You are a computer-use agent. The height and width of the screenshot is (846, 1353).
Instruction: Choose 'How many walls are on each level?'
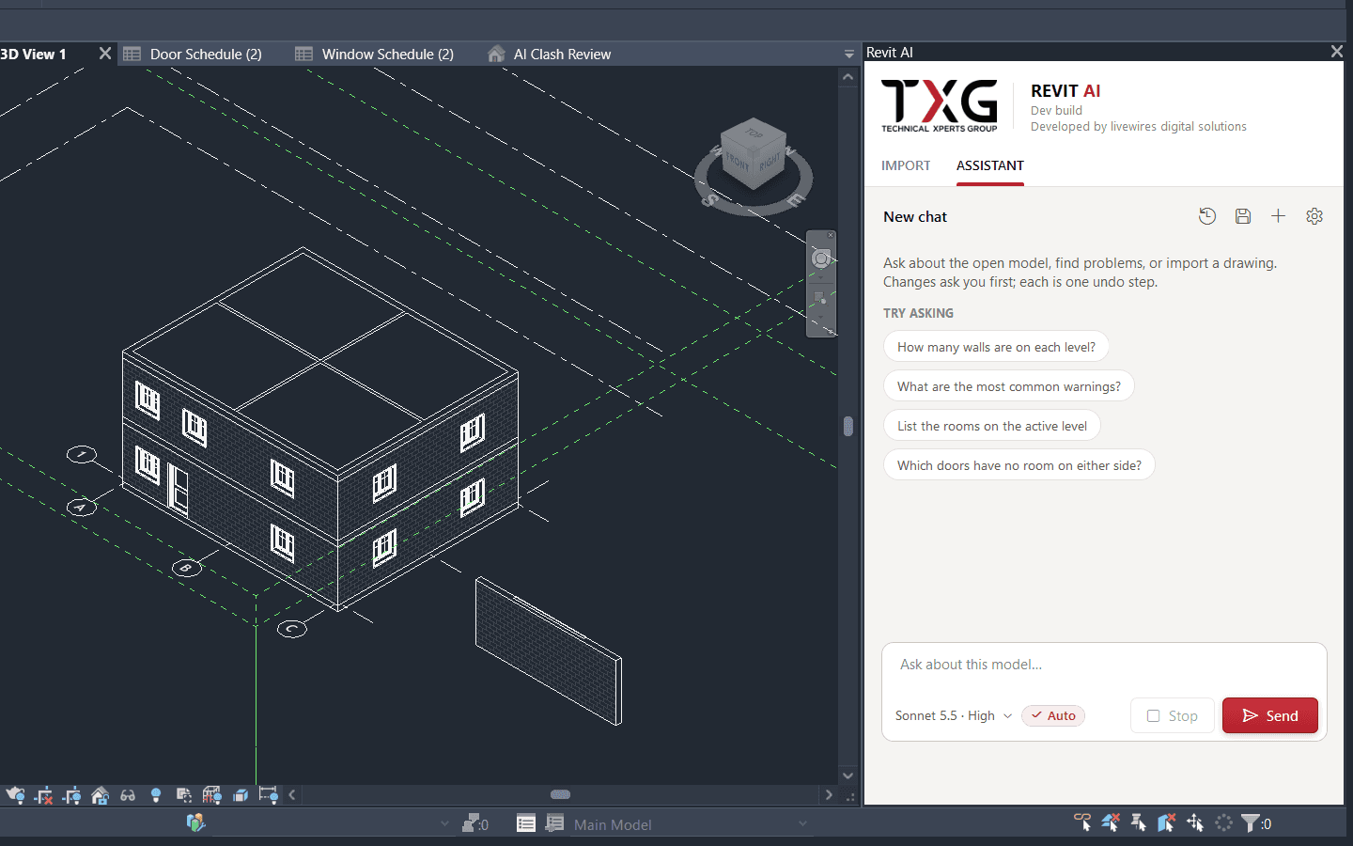point(996,347)
